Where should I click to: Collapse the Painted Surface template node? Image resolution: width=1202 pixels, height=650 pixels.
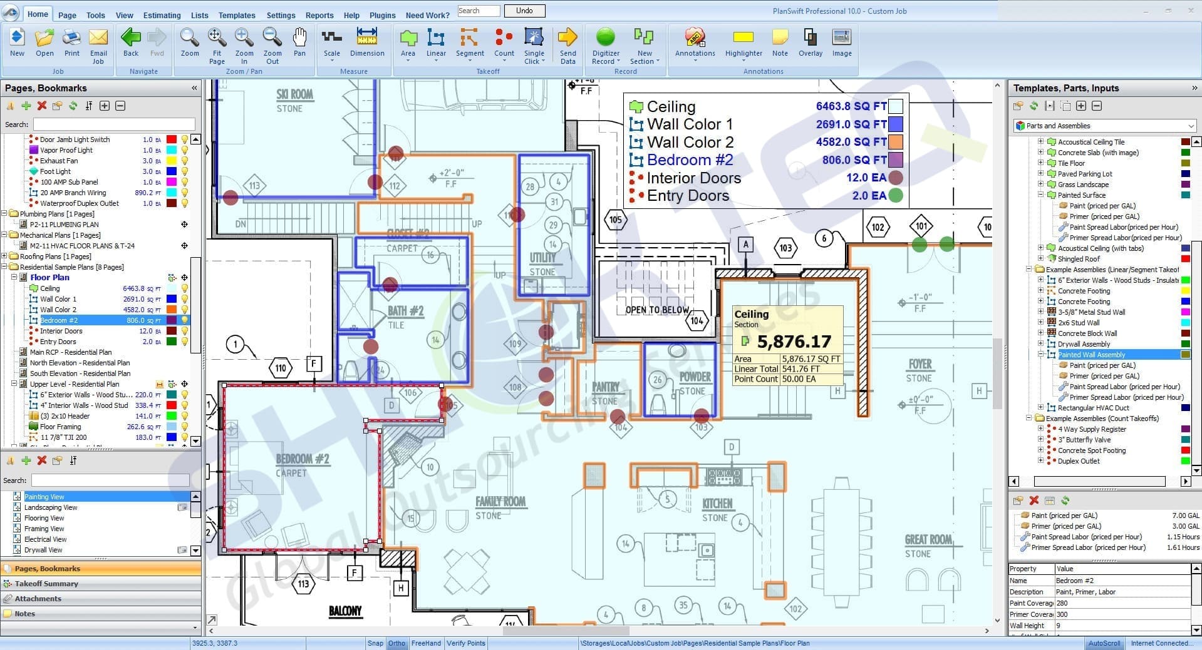point(1040,195)
